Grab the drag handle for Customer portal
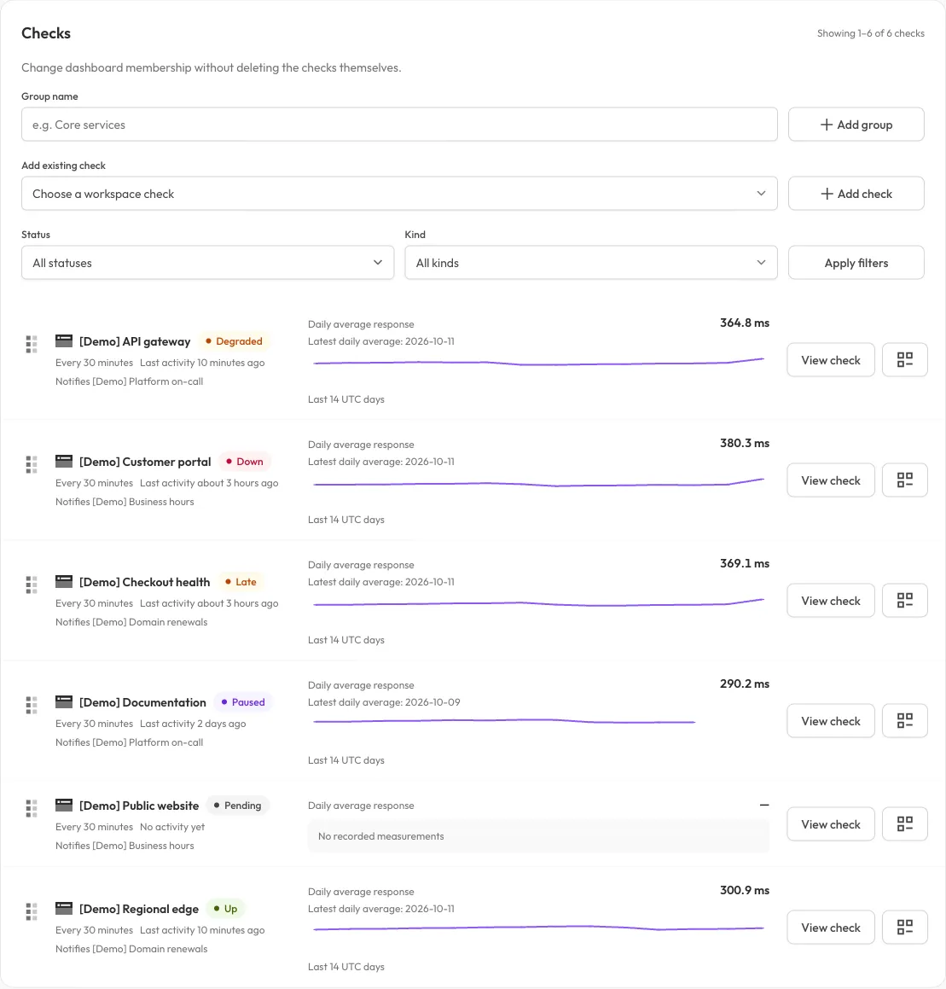Screen dimensions: 946x989 coord(32,464)
